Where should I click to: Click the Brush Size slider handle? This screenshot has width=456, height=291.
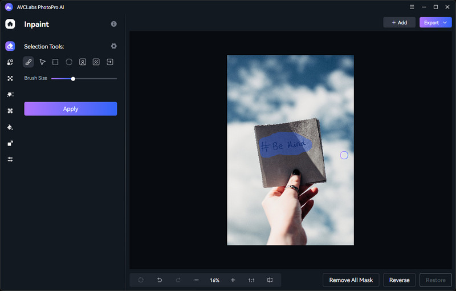[73, 78]
